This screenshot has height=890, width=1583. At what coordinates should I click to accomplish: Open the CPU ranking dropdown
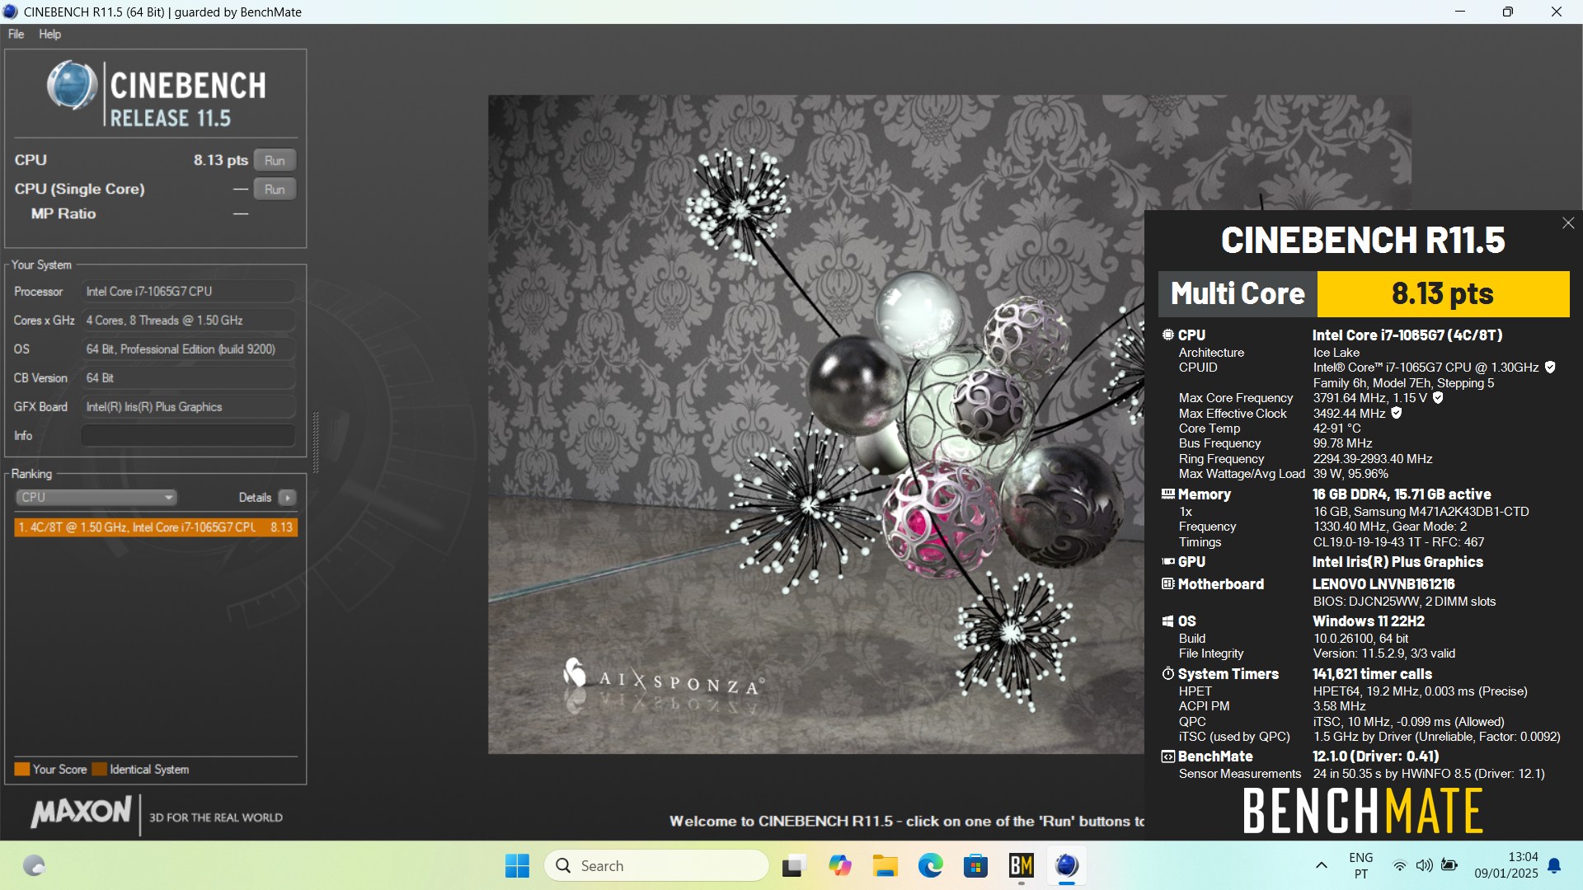point(96,497)
